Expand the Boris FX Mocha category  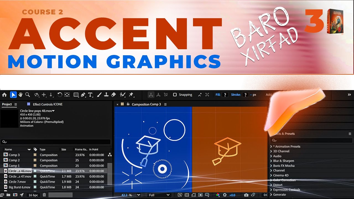click(271, 166)
